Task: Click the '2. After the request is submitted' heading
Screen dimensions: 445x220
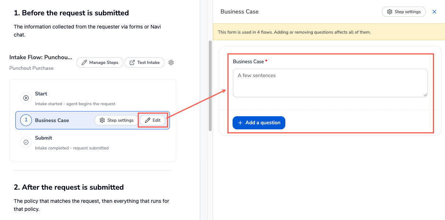Action: (x=69, y=187)
